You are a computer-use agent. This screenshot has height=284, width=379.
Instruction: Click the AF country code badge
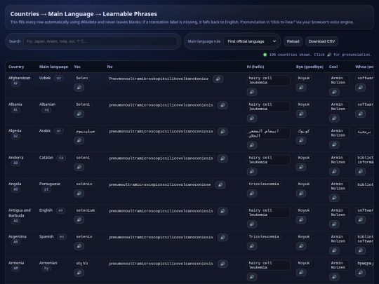(x=15, y=83)
